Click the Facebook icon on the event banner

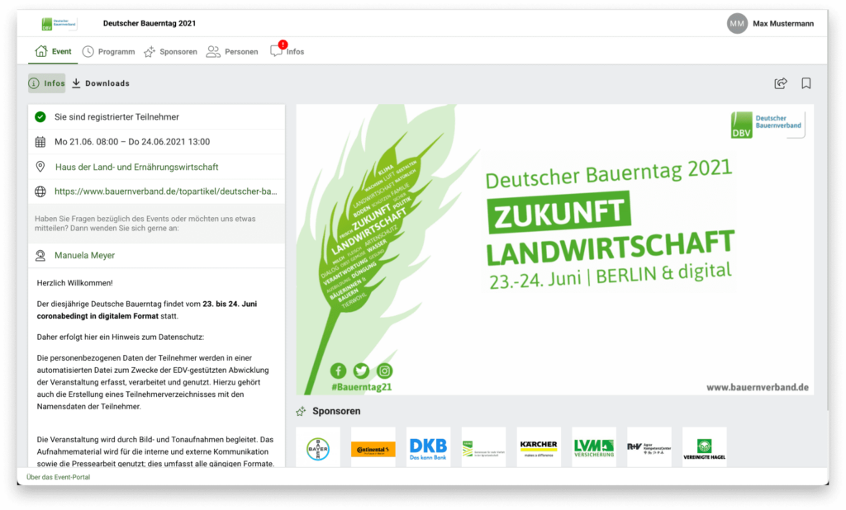(x=338, y=371)
